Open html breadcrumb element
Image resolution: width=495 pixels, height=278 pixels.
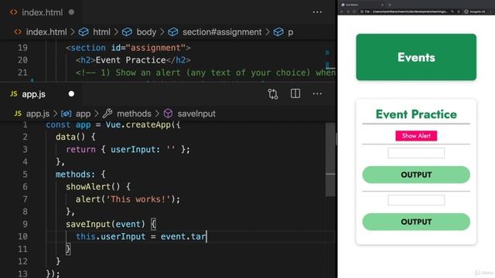click(x=101, y=32)
